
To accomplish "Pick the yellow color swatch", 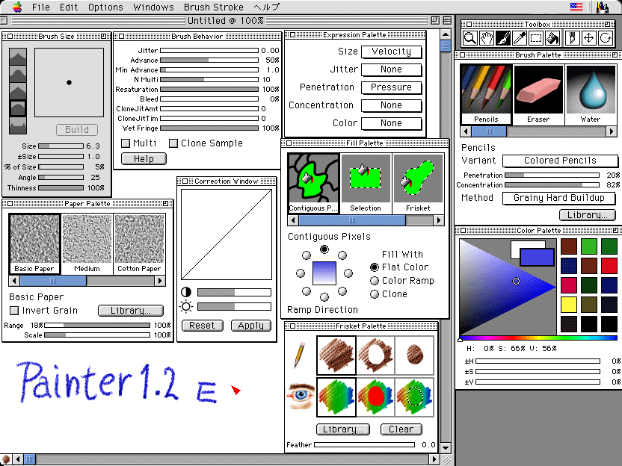I will [569, 305].
